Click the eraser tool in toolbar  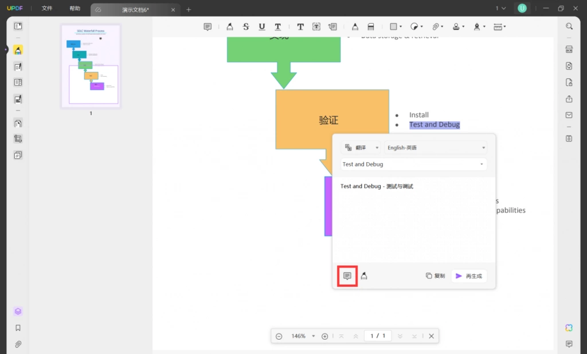[x=371, y=26]
